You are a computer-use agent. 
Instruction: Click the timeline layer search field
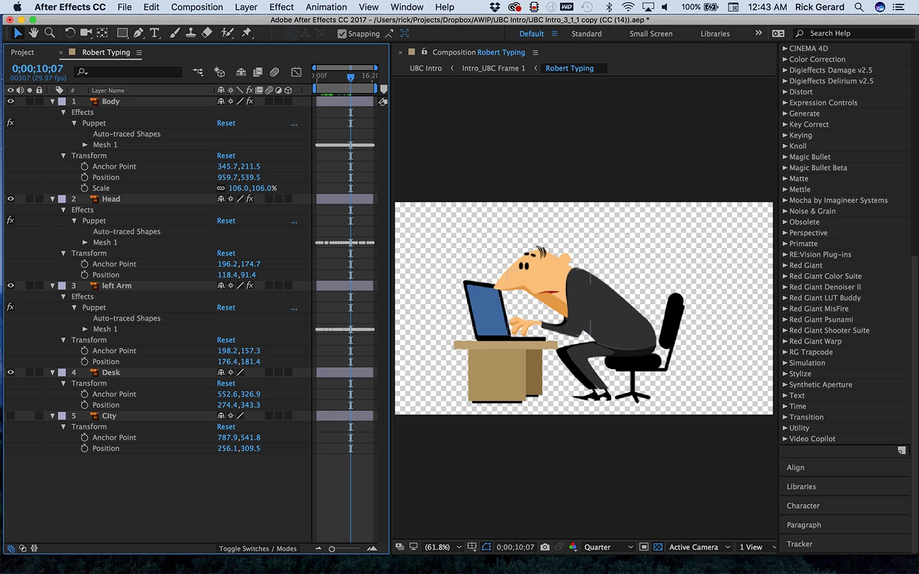point(128,72)
